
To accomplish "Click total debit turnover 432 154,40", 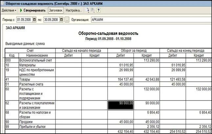I will (120, 131).
